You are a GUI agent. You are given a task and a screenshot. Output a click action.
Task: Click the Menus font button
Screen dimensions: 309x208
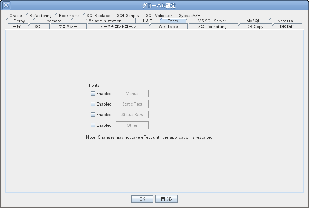(x=132, y=94)
